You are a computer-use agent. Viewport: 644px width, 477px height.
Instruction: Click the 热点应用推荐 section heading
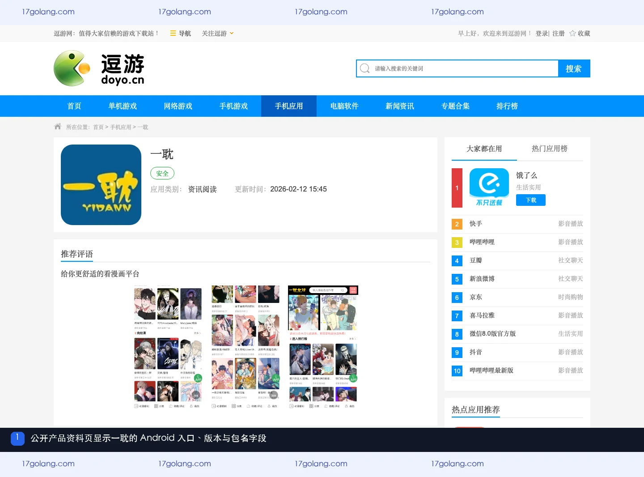click(476, 409)
